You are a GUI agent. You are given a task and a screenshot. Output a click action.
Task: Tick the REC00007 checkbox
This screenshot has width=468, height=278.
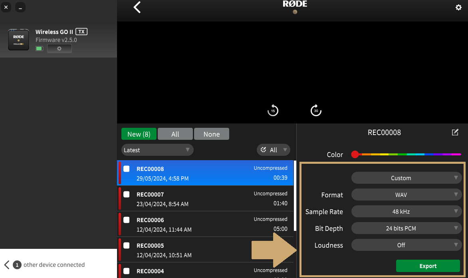point(127,195)
